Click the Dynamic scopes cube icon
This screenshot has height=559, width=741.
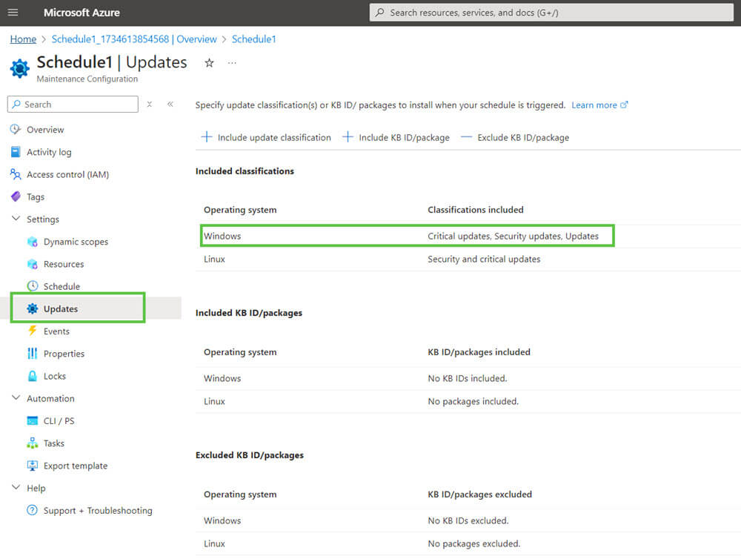(32, 242)
